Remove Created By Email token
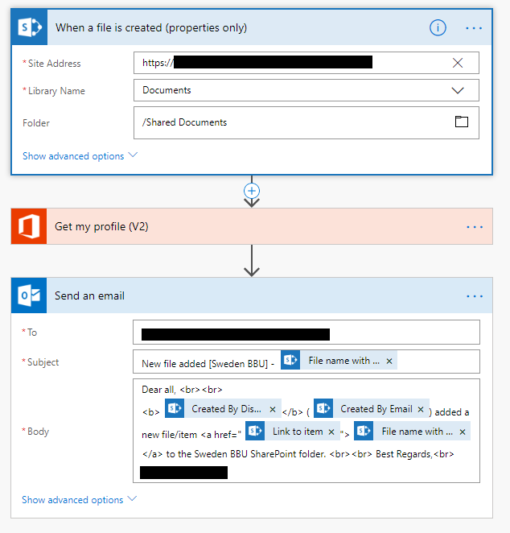Viewport: 510px width, 533px height. click(x=421, y=409)
